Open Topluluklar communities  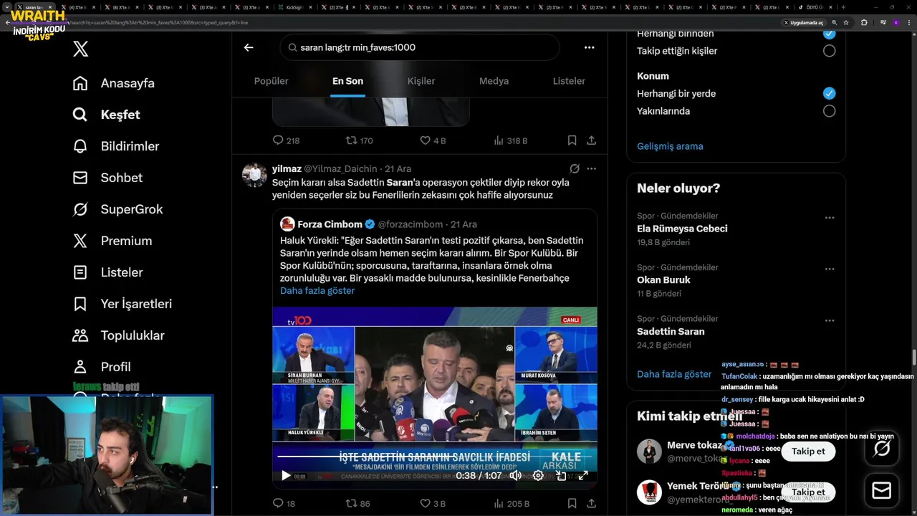tap(118, 335)
